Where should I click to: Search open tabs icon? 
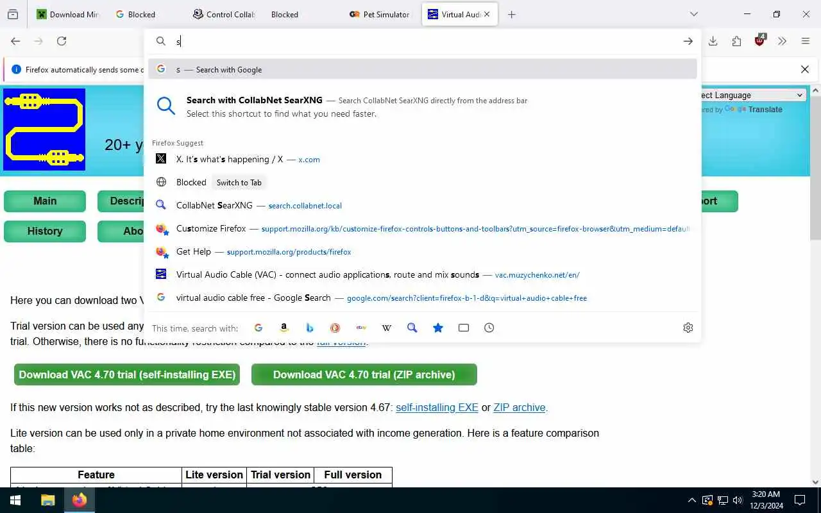click(x=464, y=328)
